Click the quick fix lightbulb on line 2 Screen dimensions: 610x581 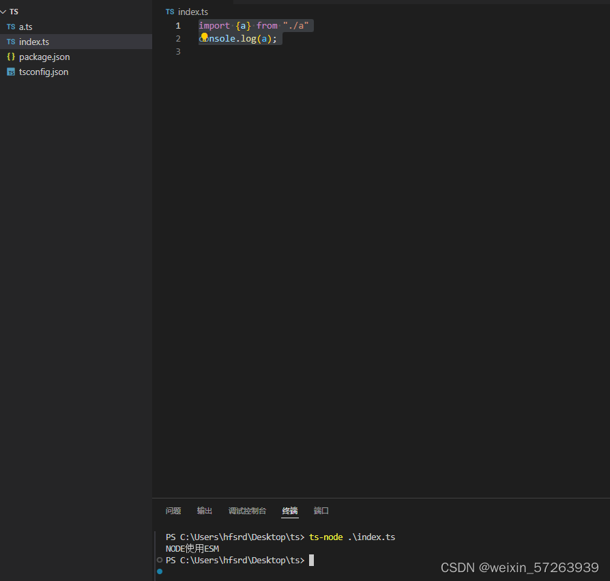[x=204, y=38]
